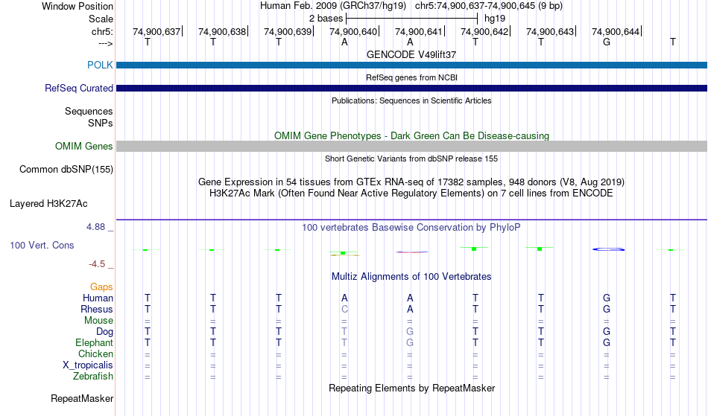This screenshot has height=416, width=708.
Task: Click the X_tropicalis species row label
Action: pyautogui.click(x=88, y=365)
